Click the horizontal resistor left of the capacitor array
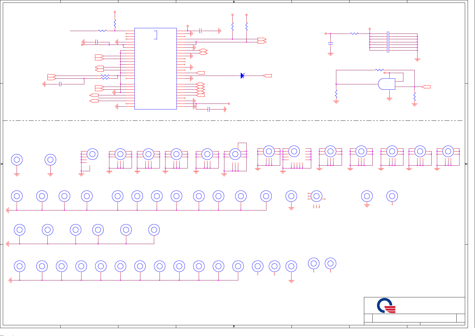475x336 pixels. [x=354, y=34]
